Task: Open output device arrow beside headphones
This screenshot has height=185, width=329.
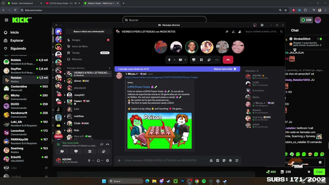Action: [x=102, y=161]
